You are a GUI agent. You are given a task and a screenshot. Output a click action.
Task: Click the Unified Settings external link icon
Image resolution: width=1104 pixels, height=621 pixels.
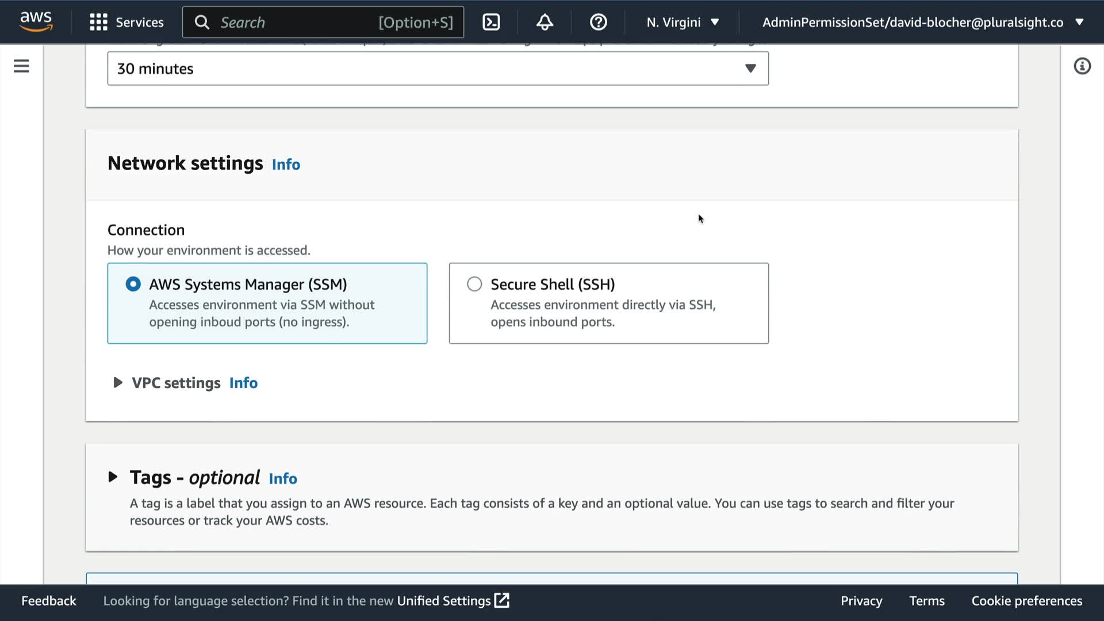(502, 600)
